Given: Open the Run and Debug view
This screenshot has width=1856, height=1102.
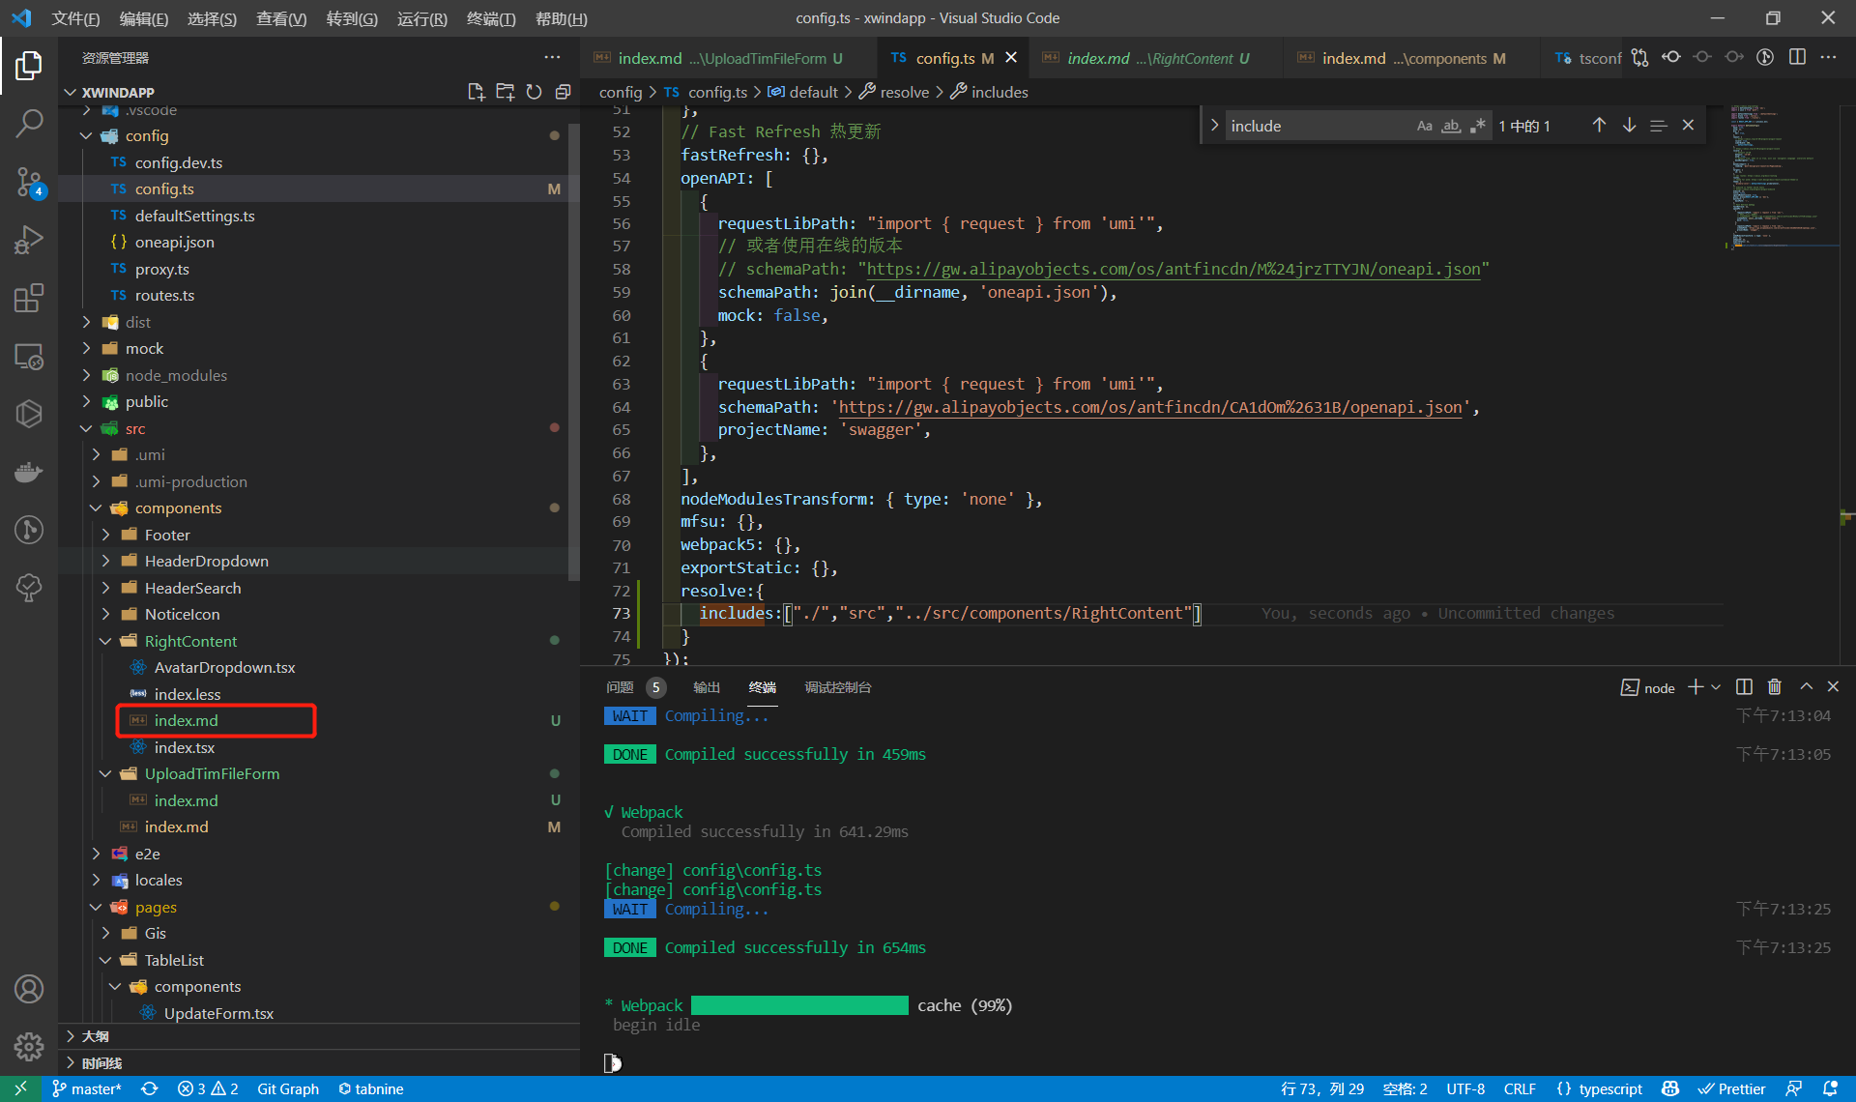Looking at the screenshot, I should tap(29, 240).
